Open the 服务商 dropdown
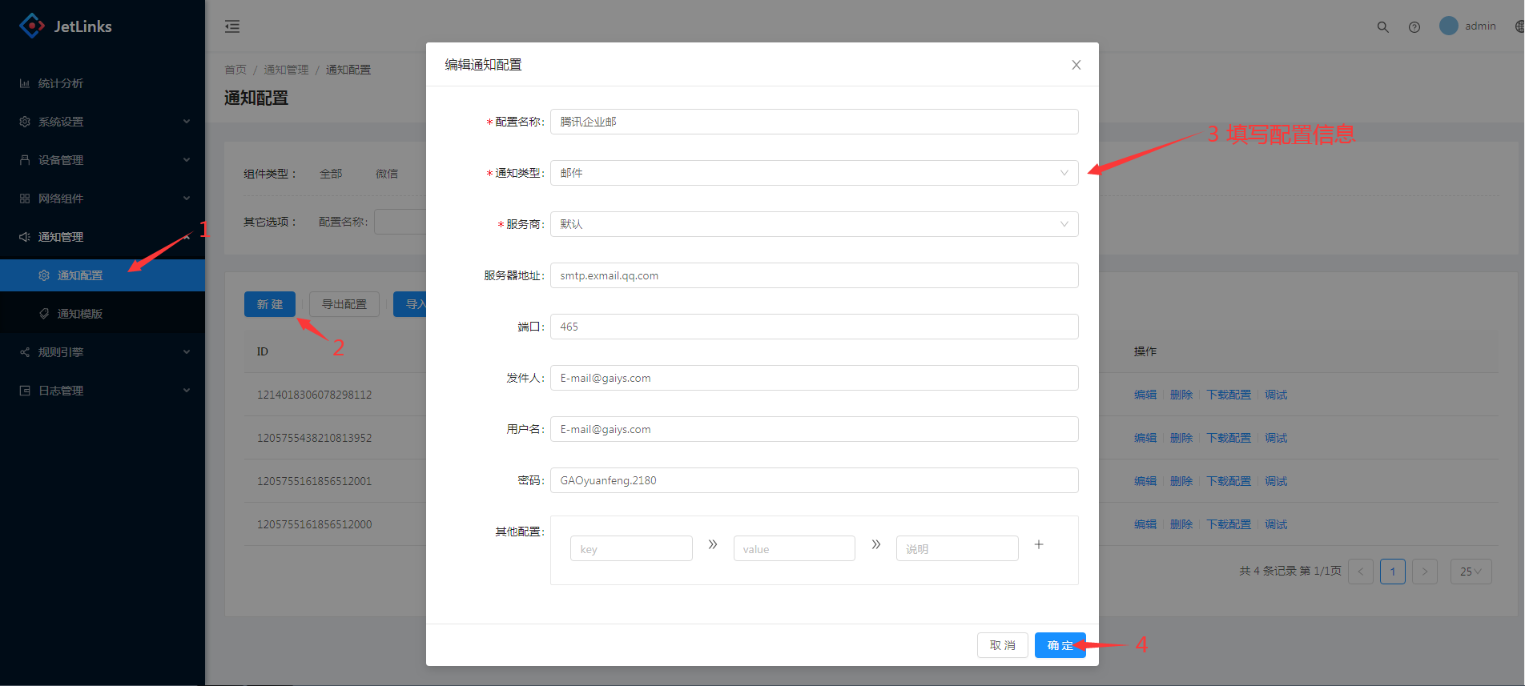The width and height of the screenshot is (1525, 686). click(x=814, y=224)
